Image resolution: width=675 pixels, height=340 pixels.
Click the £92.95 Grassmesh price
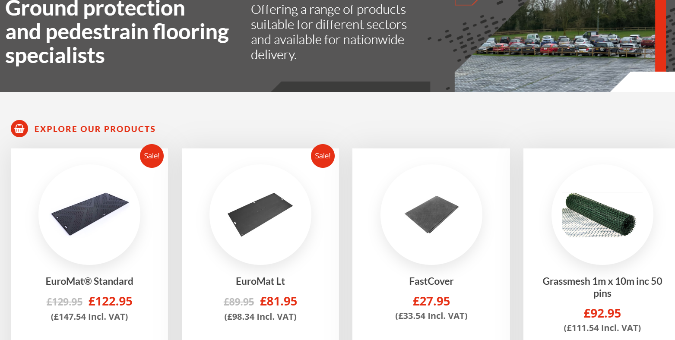[x=602, y=313]
